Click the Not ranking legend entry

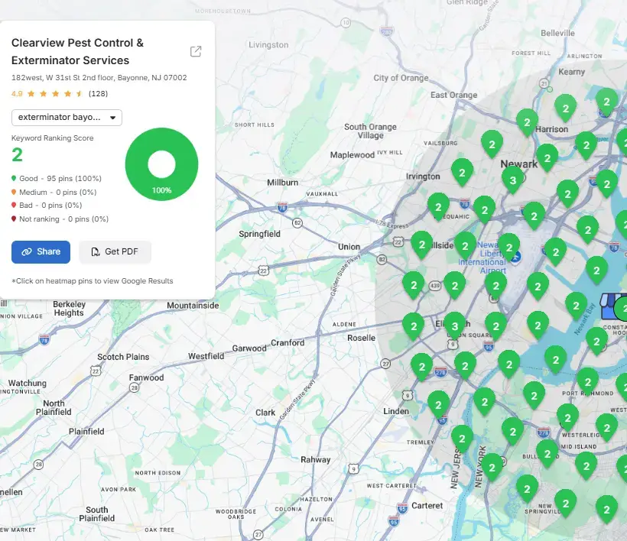pyautogui.click(x=60, y=219)
